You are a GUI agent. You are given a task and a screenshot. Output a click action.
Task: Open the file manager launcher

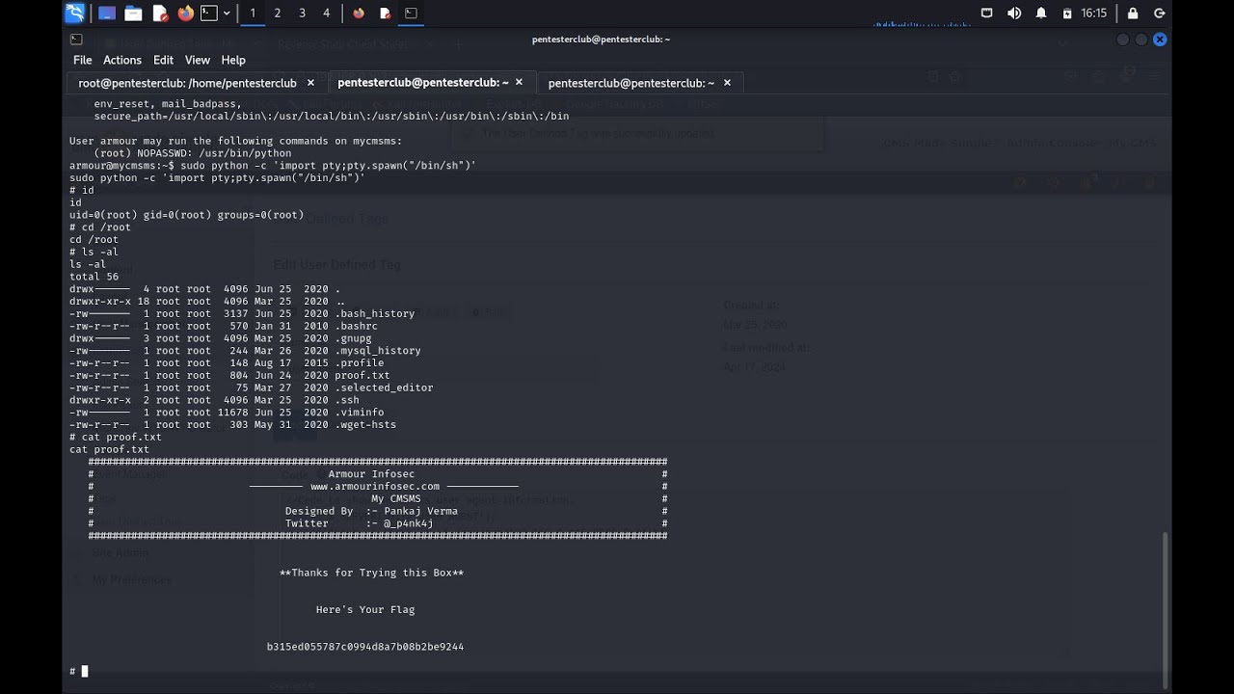click(133, 13)
